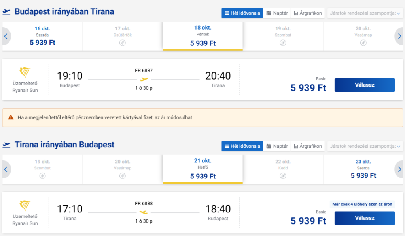
Task: Click the warning triangle in currency notice
Action: (x=11, y=117)
